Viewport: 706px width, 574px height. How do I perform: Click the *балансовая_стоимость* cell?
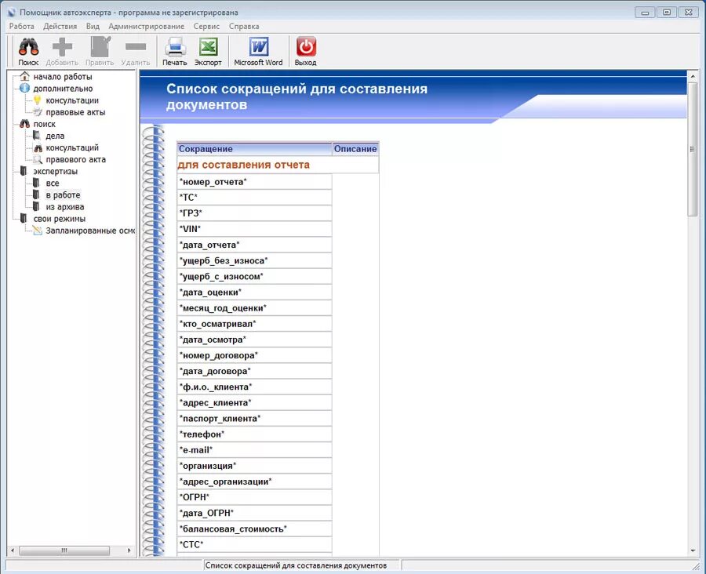tap(254, 529)
